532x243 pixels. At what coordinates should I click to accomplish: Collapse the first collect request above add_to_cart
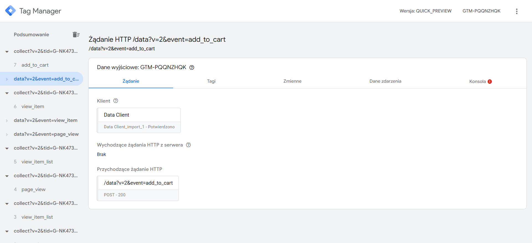point(7,51)
